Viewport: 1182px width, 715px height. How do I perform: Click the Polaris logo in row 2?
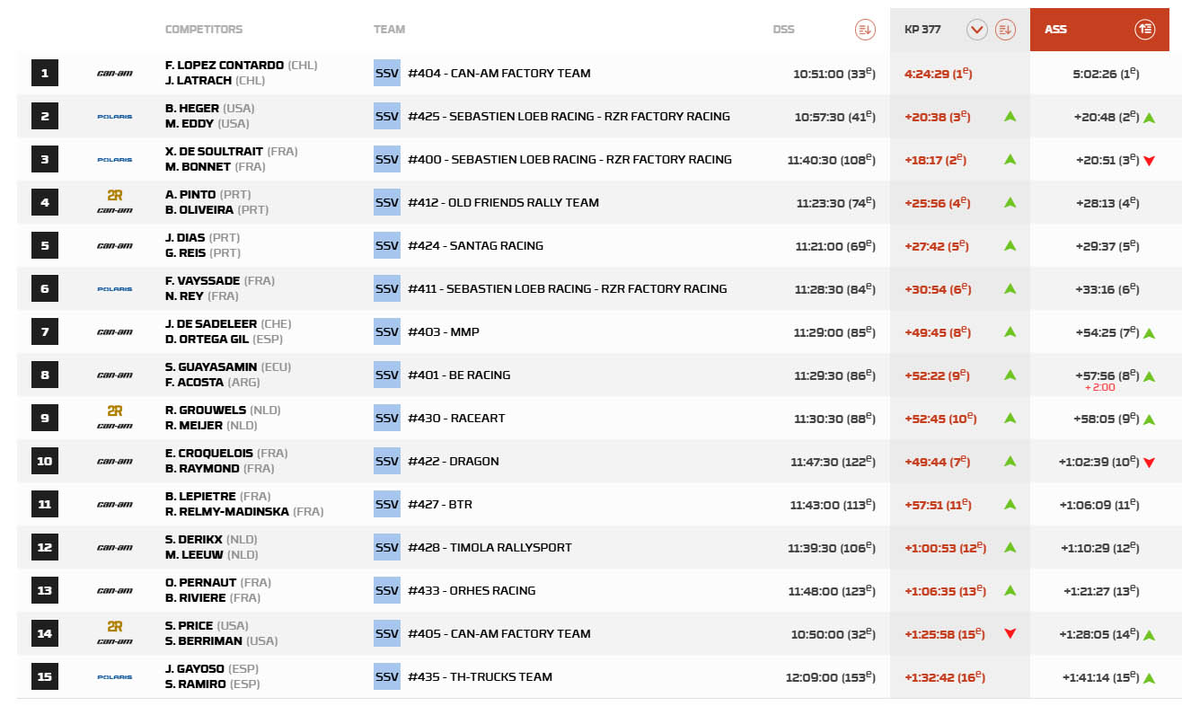(x=114, y=117)
